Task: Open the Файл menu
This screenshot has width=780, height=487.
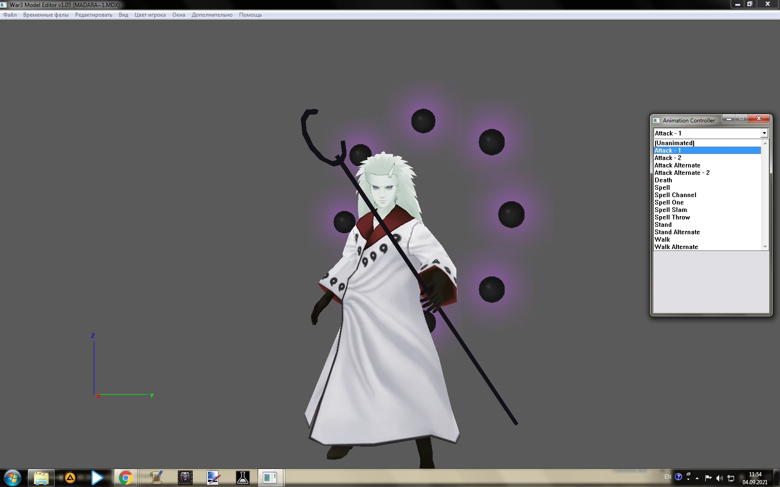Action: 10,15
